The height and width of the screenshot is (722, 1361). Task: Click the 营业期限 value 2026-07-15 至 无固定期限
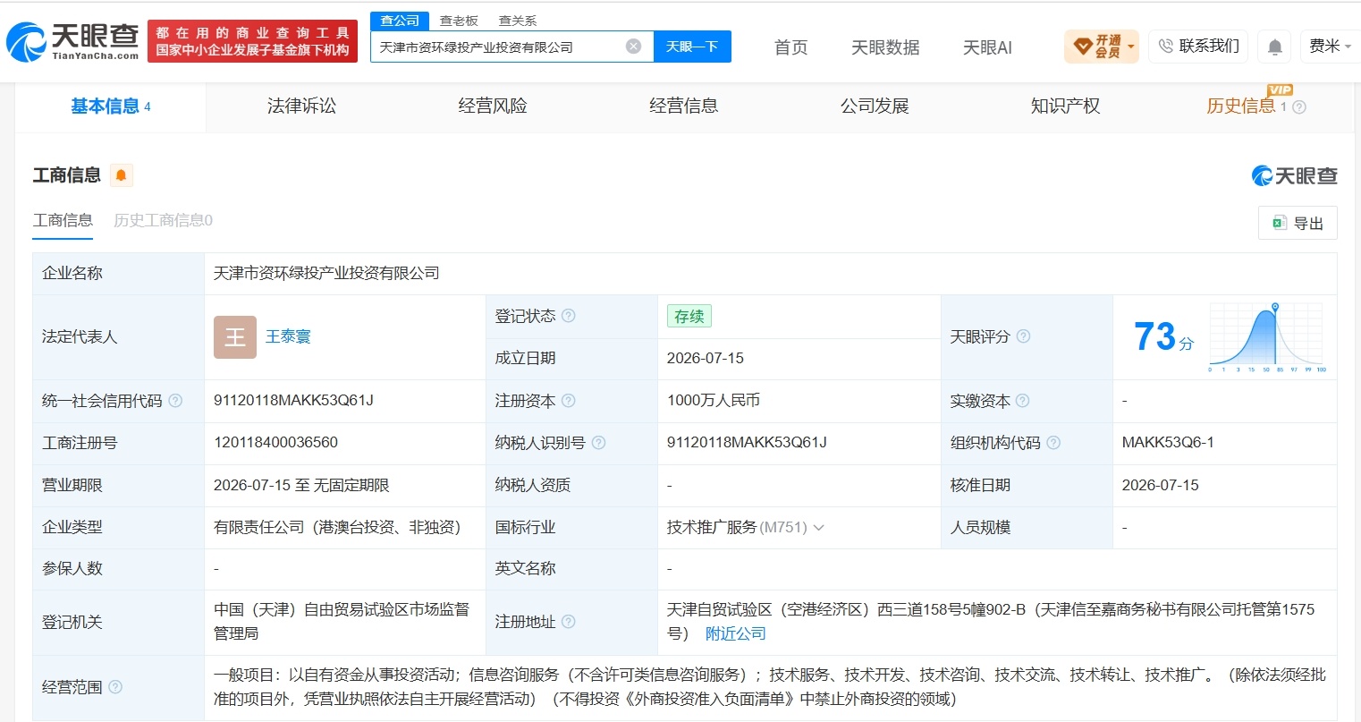[301, 485]
